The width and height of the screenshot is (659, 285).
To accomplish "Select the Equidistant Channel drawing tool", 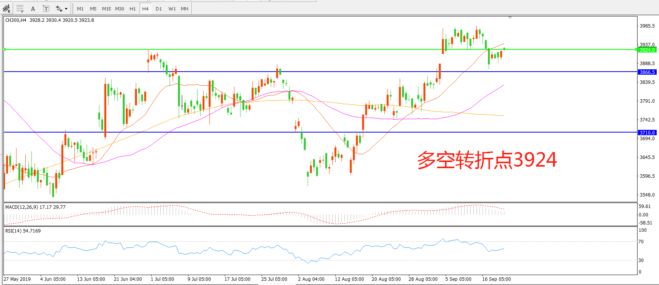I will point(7,8).
